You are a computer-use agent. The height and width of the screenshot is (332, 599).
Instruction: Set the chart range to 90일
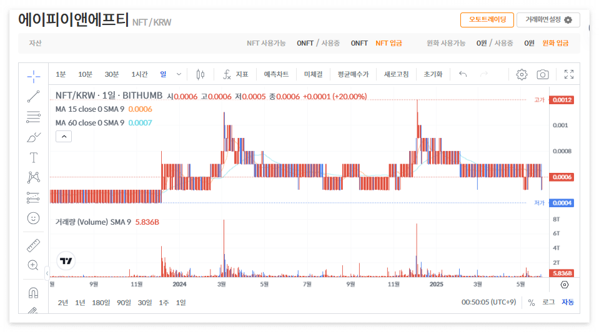(x=124, y=303)
